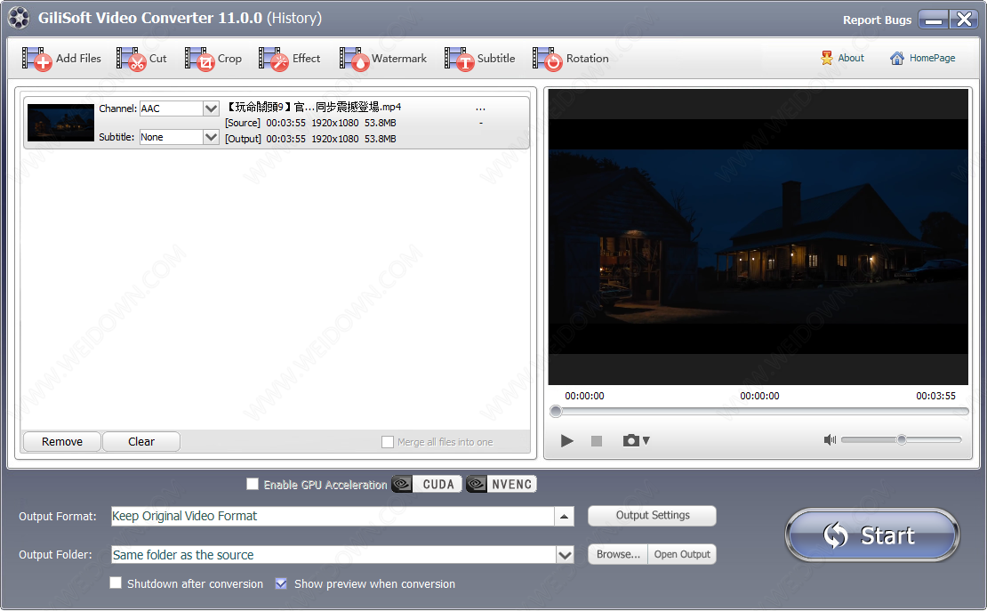The image size is (987, 611).
Task: Go to HomePage link
Action: point(923,58)
